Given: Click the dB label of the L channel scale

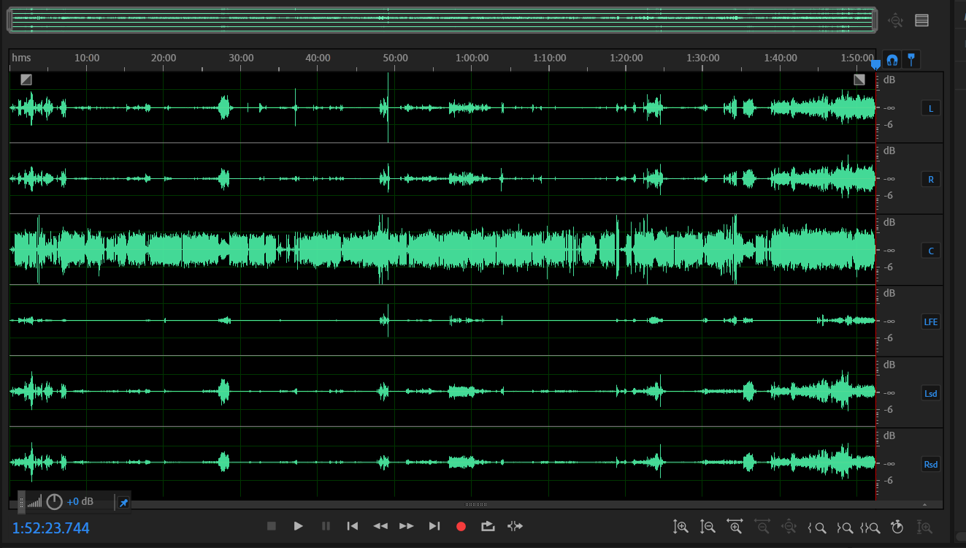Looking at the screenshot, I should click(x=889, y=80).
